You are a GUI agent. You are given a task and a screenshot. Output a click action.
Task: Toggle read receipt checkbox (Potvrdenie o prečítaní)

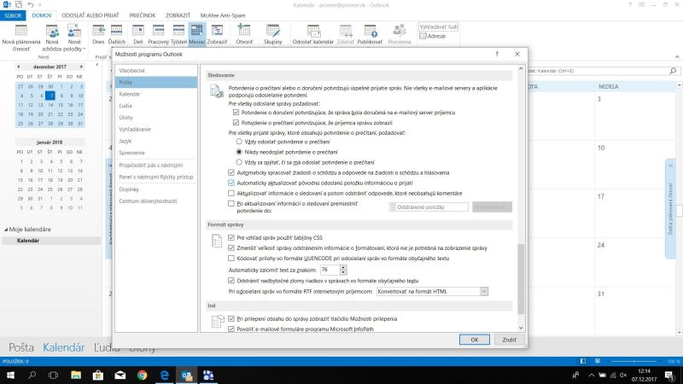tap(236, 123)
